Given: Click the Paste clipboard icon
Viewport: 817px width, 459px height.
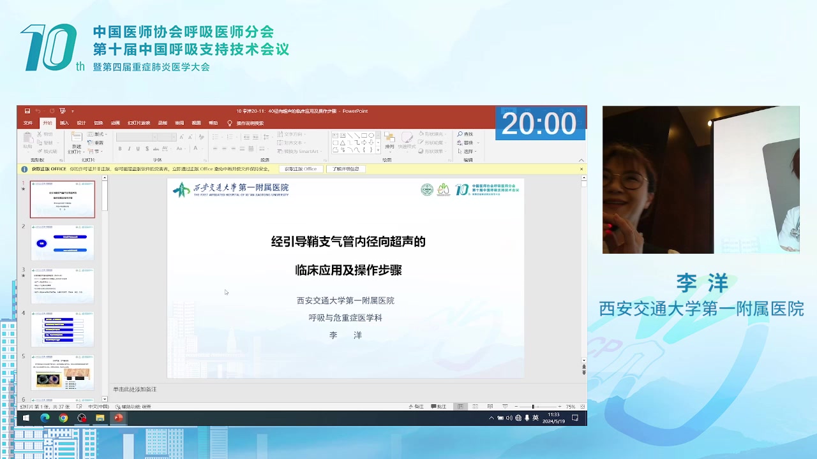Looking at the screenshot, I should coord(28,137).
